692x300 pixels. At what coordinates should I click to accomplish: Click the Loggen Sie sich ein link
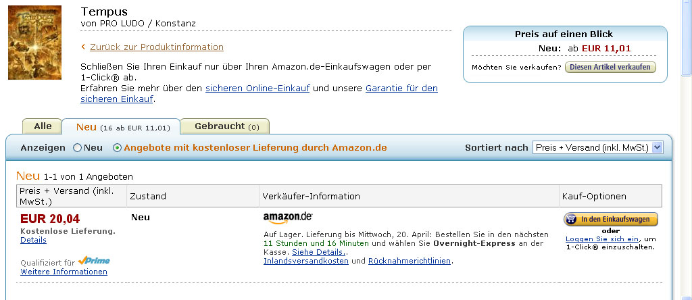tap(602, 239)
